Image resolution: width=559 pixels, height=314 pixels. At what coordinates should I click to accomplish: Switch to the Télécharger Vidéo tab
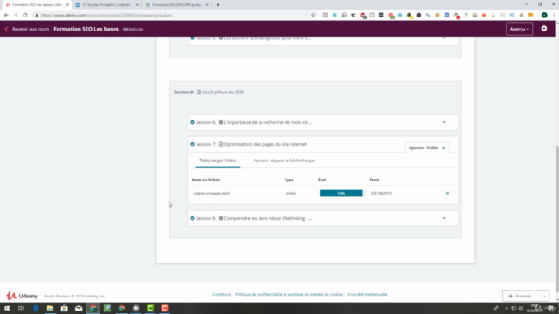(x=217, y=160)
